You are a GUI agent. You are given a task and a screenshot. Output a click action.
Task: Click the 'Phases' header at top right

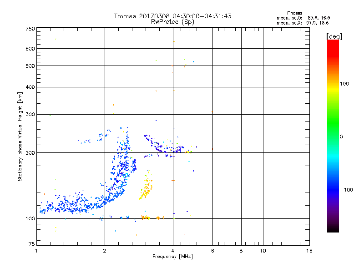coord(294,13)
